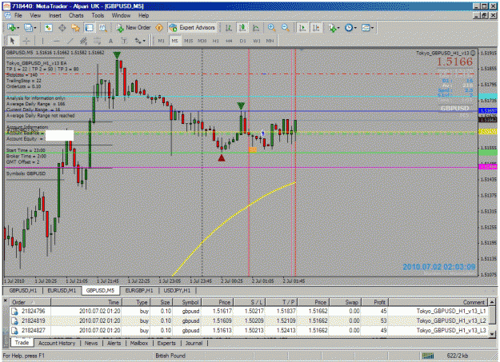Open the Market Watch window
This screenshot has height=362, width=500.
coord(48,28)
